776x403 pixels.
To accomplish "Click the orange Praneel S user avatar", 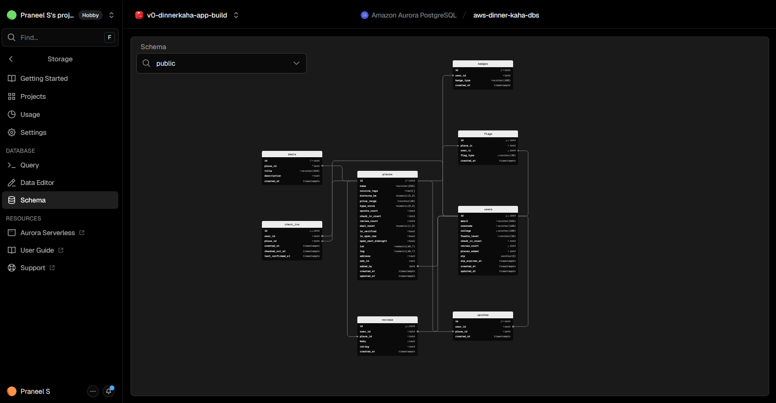I will (x=12, y=391).
